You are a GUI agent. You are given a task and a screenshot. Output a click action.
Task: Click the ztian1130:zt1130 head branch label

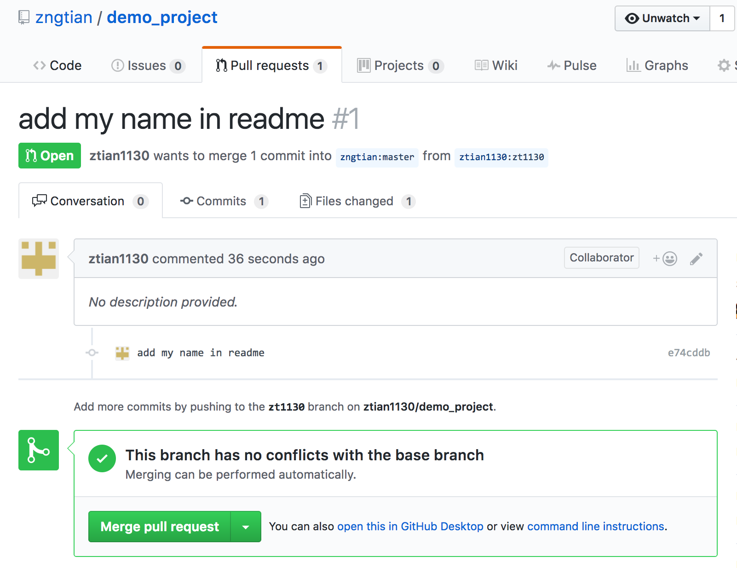[x=501, y=157]
